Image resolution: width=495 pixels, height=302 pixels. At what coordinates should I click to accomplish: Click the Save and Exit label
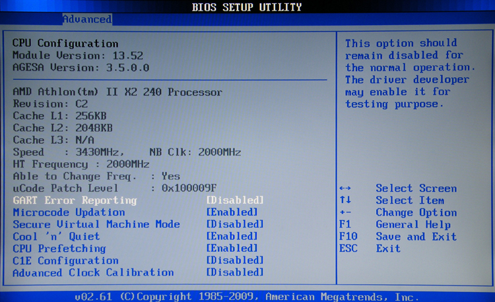tap(416, 237)
